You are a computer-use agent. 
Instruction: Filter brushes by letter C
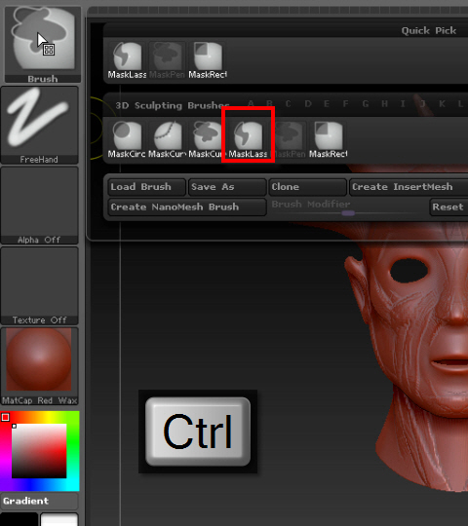[x=288, y=104]
